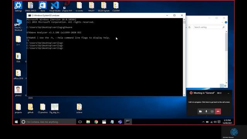The image size is (247, 139).
Task: Open battery icon in system tray
Action: (x=207, y=122)
